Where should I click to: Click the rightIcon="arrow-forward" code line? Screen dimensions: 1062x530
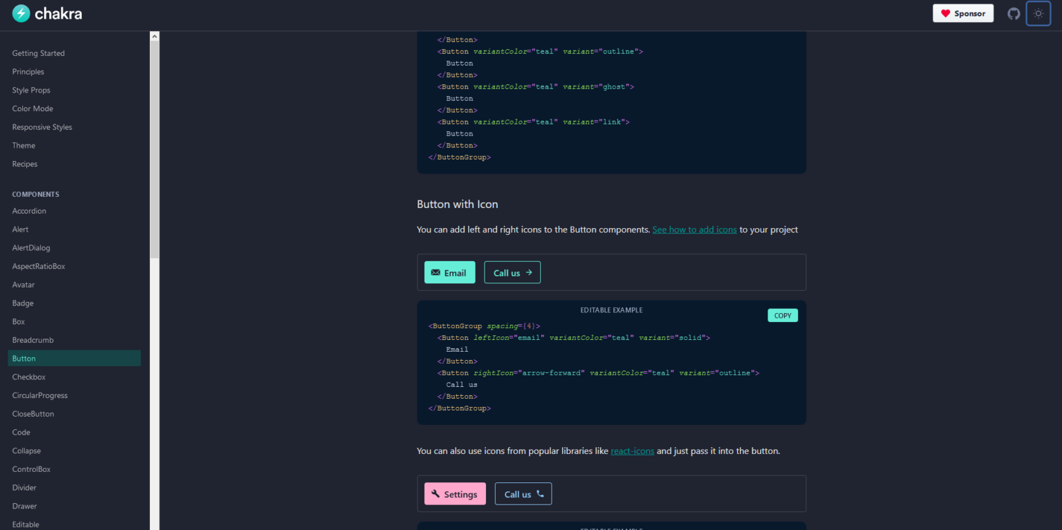point(598,373)
